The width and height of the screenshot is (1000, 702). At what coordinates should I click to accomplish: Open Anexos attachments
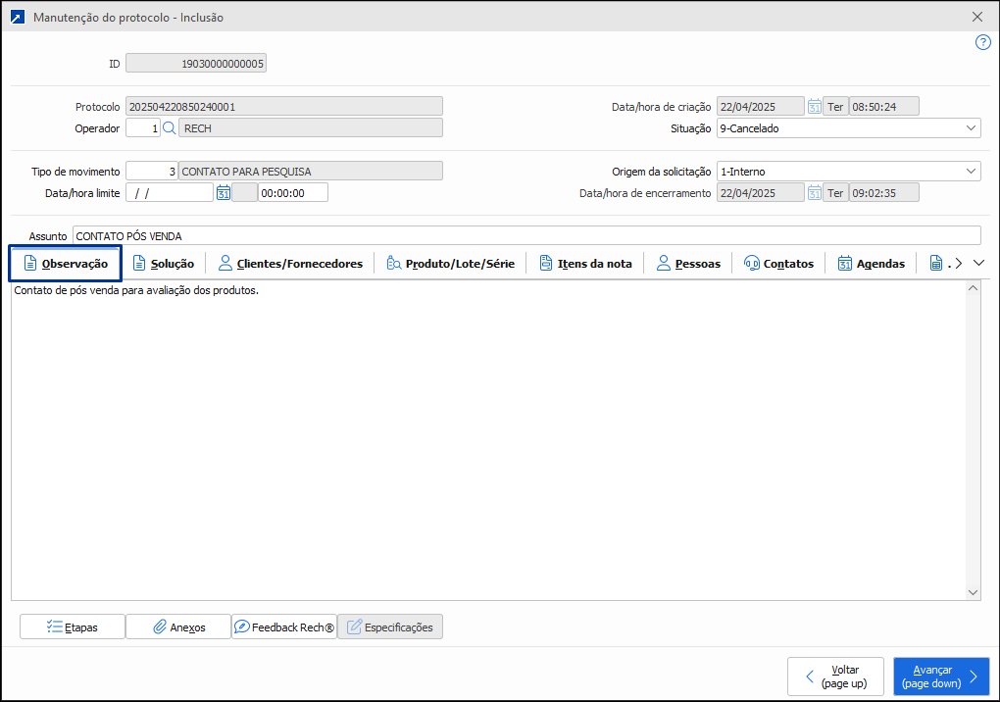click(x=178, y=627)
